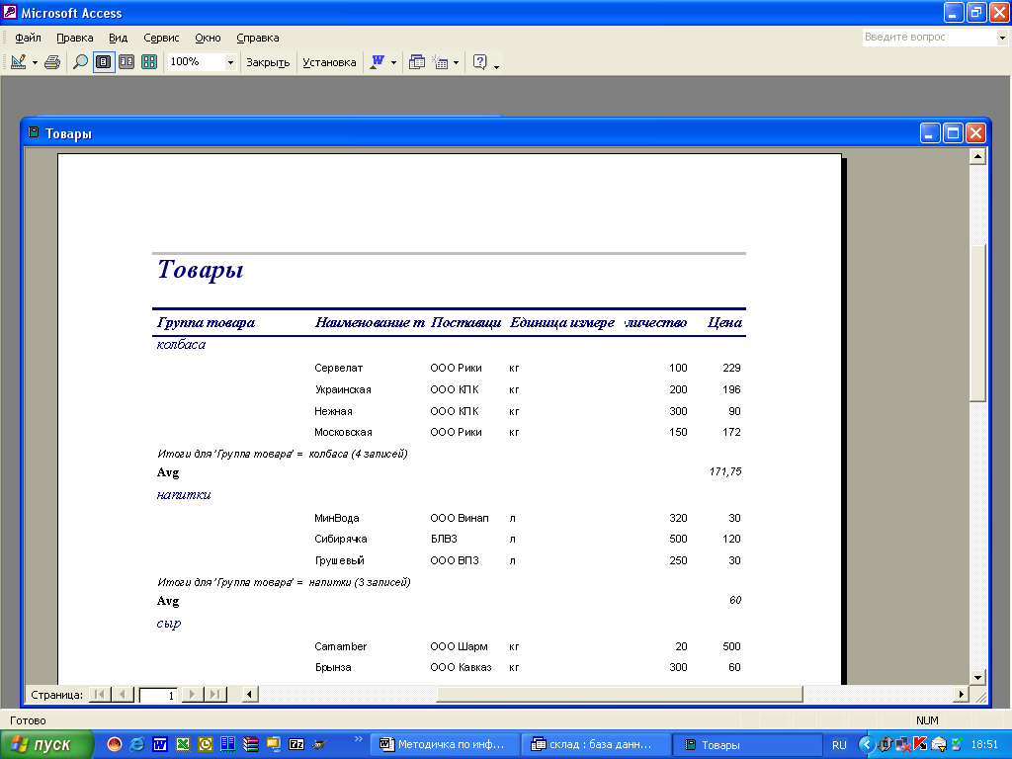1012x759 pixels.
Task: Go to last report page
Action: (215, 695)
